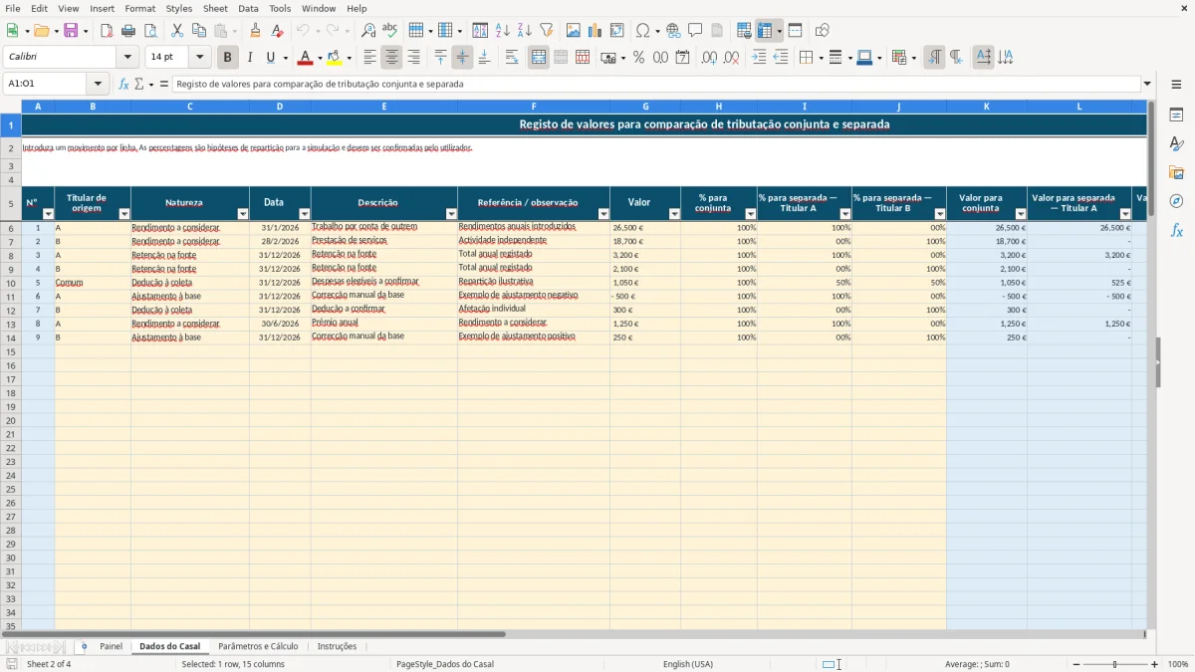The image size is (1195, 672).
Task: Toggle Bold formatting
Action: 227,58
